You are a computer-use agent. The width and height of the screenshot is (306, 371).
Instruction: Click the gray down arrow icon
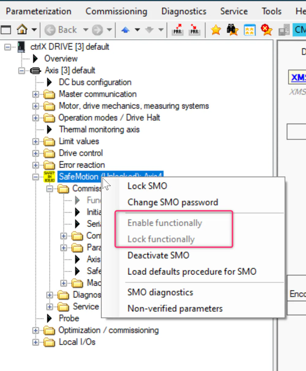[x=149, y=30]
